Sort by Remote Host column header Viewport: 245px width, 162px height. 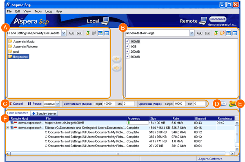coord(19,119)
